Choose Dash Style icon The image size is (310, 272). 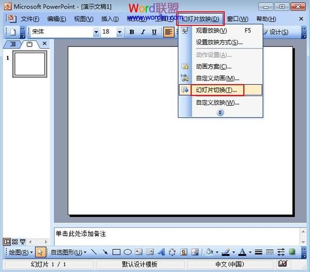[x=270, y=252]
